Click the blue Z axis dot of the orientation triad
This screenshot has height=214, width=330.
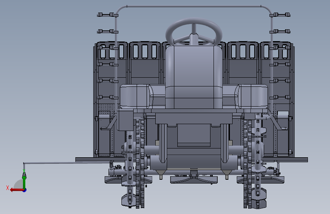click(25, 190)
